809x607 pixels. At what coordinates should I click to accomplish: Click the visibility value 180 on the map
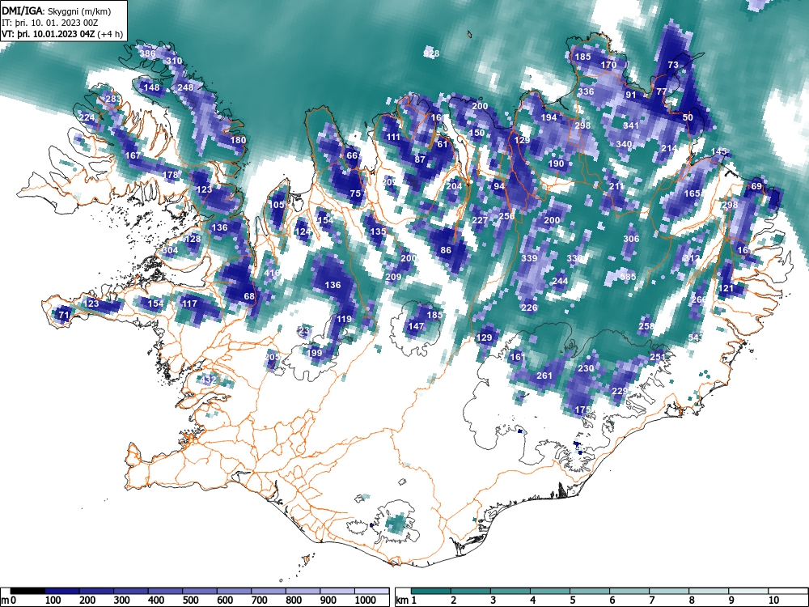(x=238, y=140)
